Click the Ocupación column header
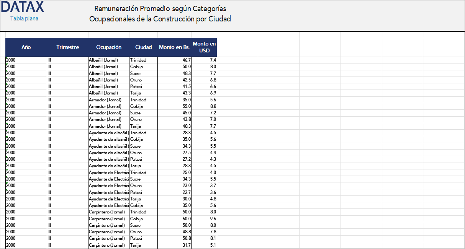The height and width of the screenshot is (249, 465). coord(109,47)
